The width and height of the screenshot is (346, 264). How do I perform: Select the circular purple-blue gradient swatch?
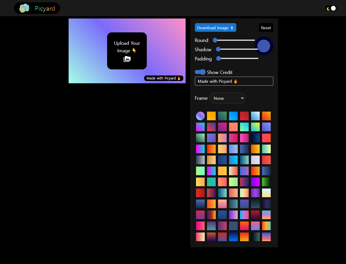200,116
